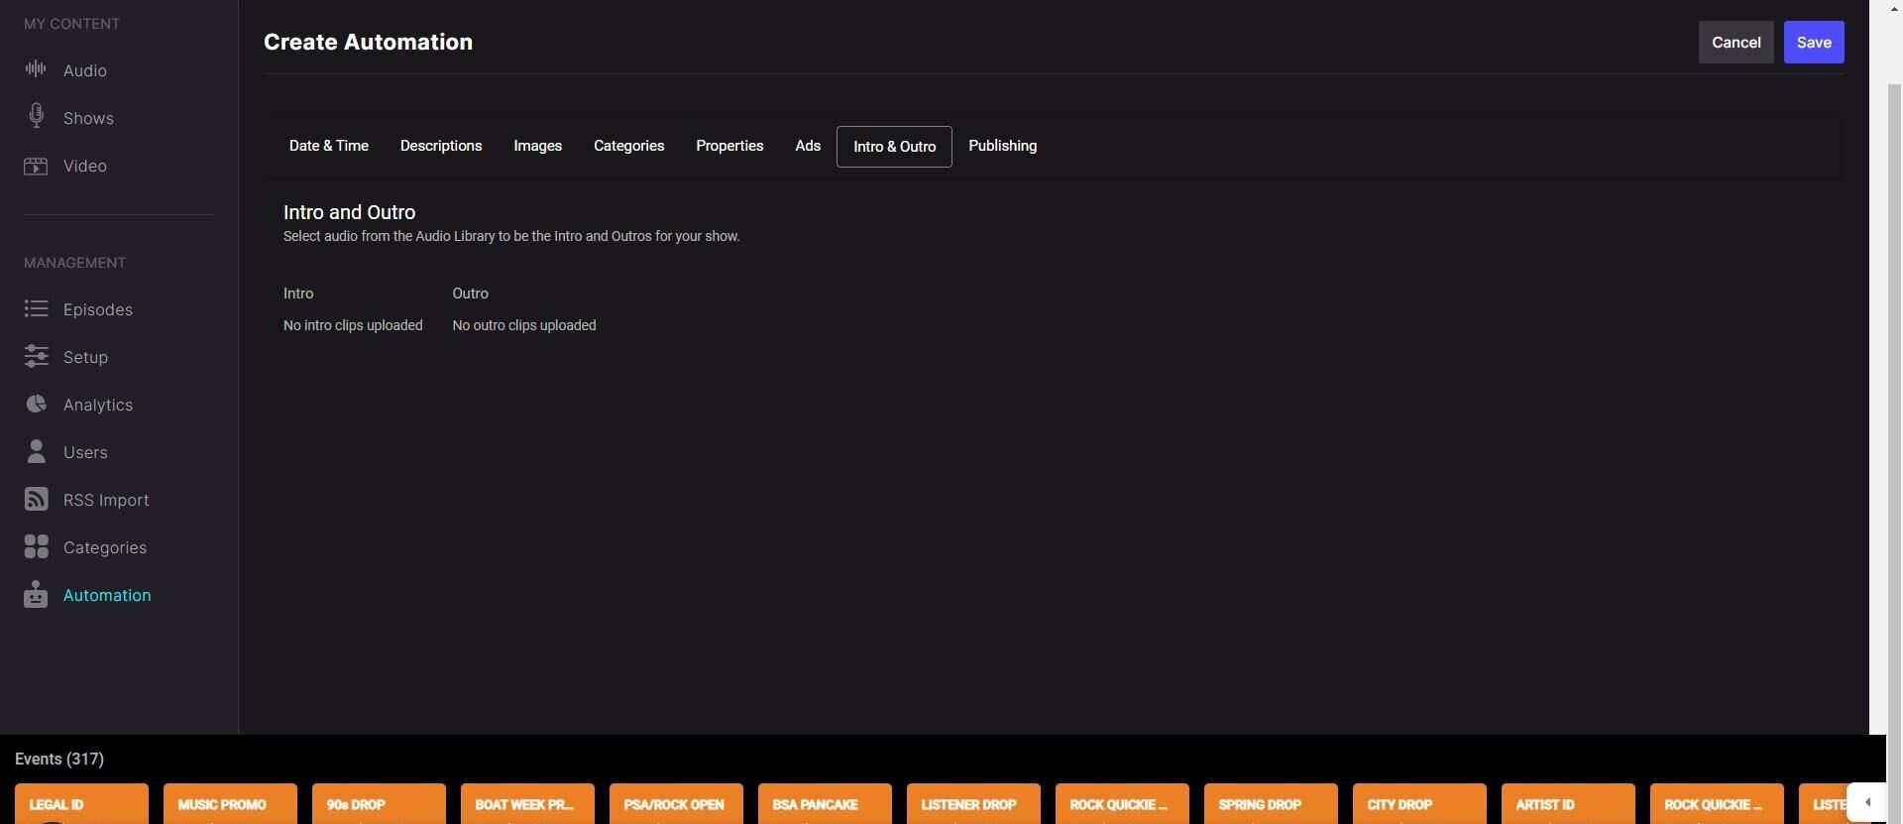Open the PSA/ROCK OPEN event card
Image resolution: width=1903 pixels, height=824 pixels.
676,804
